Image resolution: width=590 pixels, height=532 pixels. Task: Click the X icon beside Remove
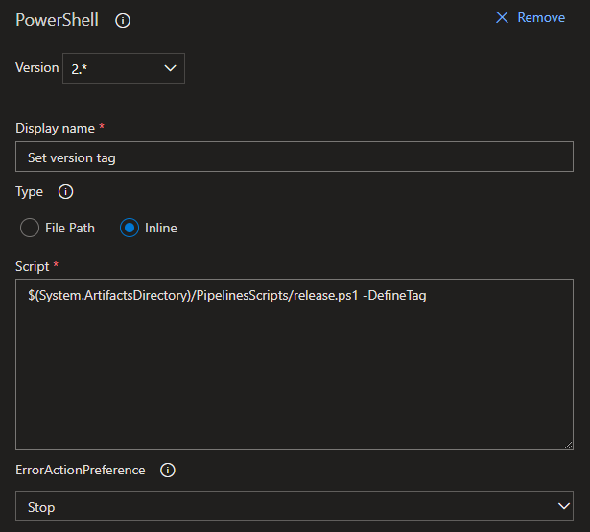(502, 17)
